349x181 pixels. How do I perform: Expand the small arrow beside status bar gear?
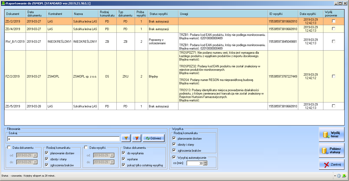coord(335,176)
